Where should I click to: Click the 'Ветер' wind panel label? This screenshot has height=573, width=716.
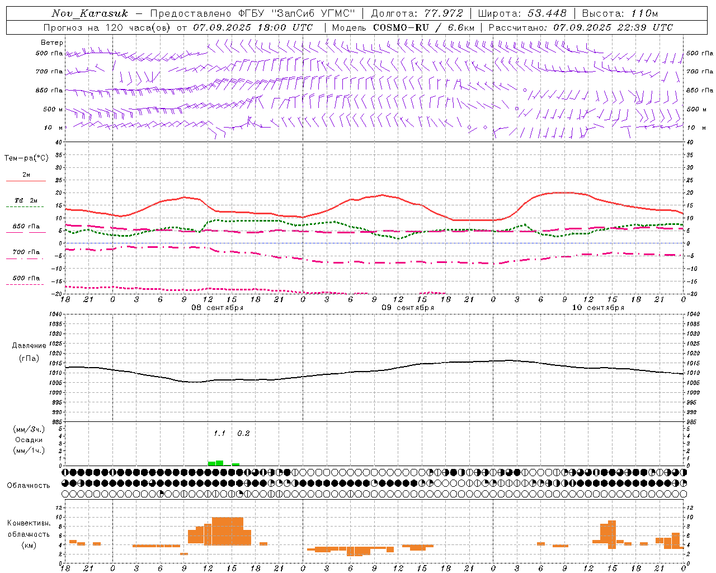point(51,43)
